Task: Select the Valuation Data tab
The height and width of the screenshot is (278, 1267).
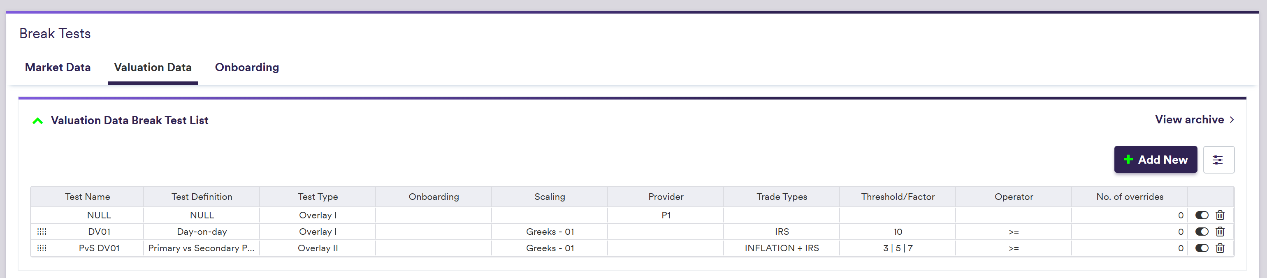Action: (x=153, y=67)
